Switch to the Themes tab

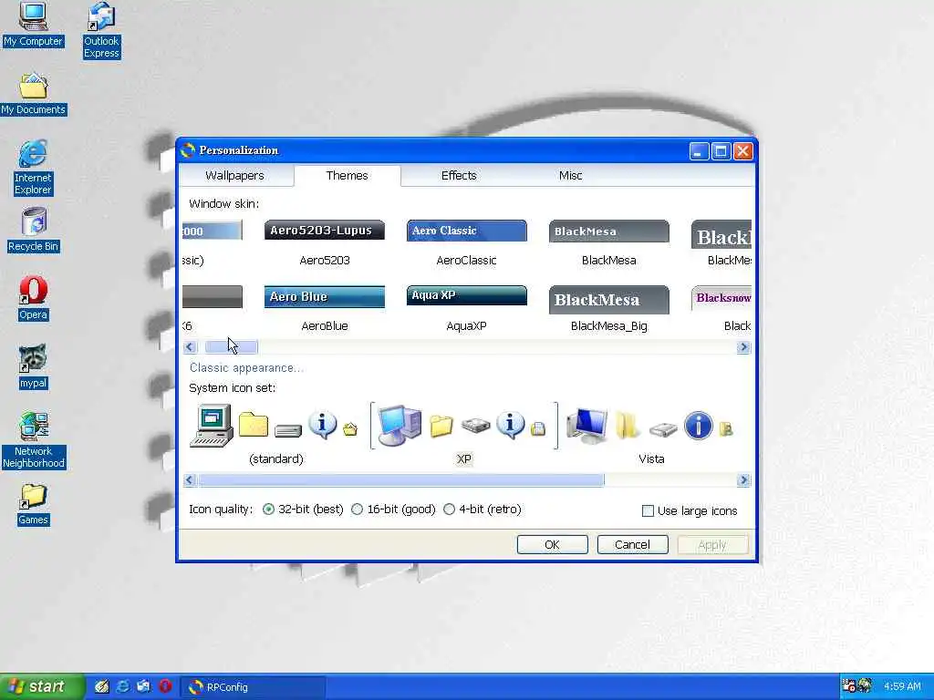coord(348,175)
